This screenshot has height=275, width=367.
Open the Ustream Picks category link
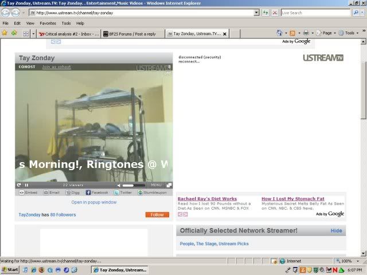[x=233, y=243]
